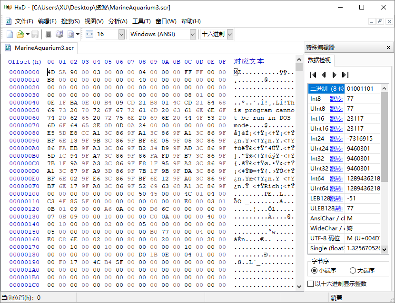Viewport: 395px width, 303px height.
Task: Click offset 00000100 row label
Action: point(24,194)
